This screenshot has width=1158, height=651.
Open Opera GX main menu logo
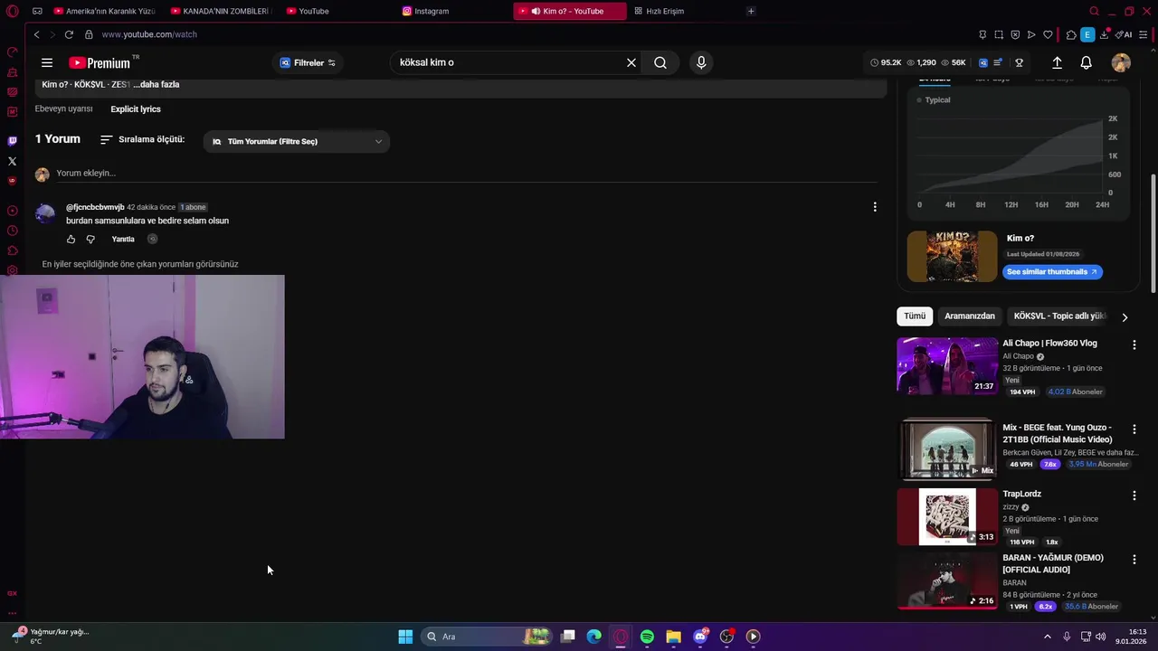point(13,11)
